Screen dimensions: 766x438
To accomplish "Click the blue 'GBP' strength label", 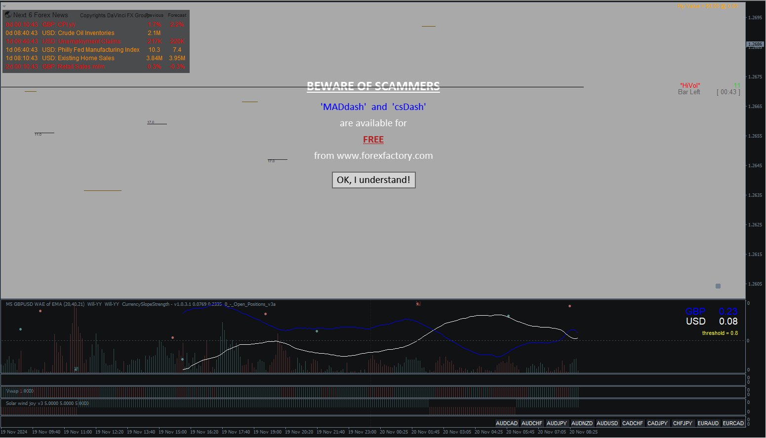I will [695, 311].
